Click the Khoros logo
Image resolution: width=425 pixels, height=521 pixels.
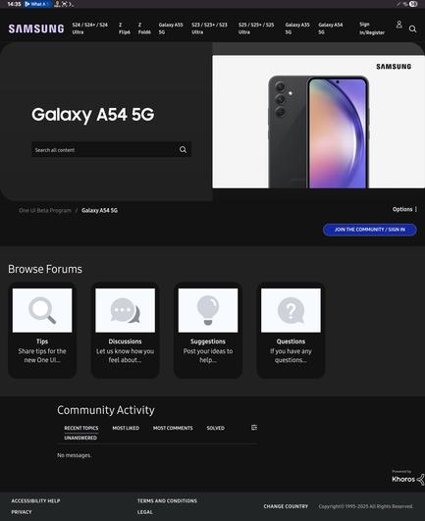pos(408,479)
